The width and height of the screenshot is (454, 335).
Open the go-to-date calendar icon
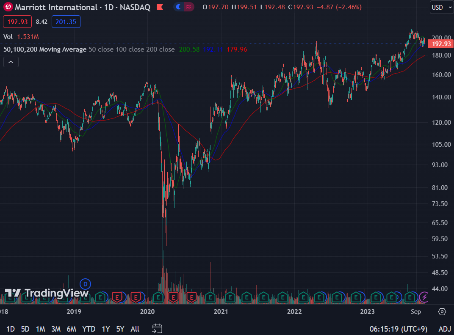[x=157, y=329]
